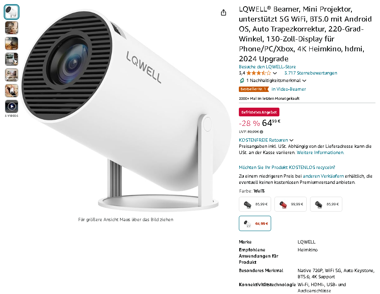Play the product videos thumbnail
This screenshot has height=294, width=380.
[12, 106]
